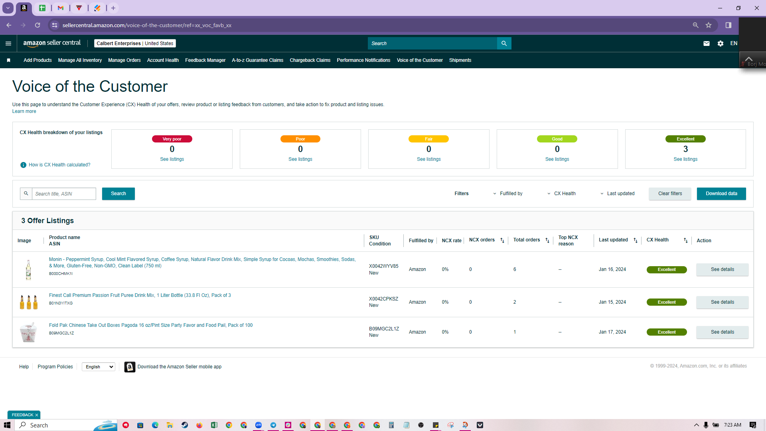This screenshot has height=431, width=766.
Task: Open Chargeback Claims
Action: [310, 60]
